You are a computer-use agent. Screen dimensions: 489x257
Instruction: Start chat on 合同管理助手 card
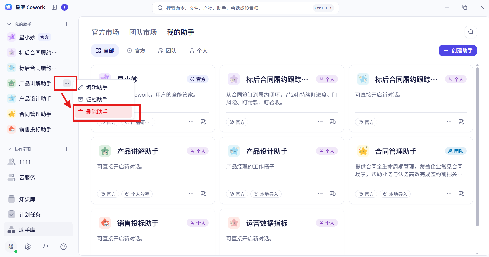[462, 194]
